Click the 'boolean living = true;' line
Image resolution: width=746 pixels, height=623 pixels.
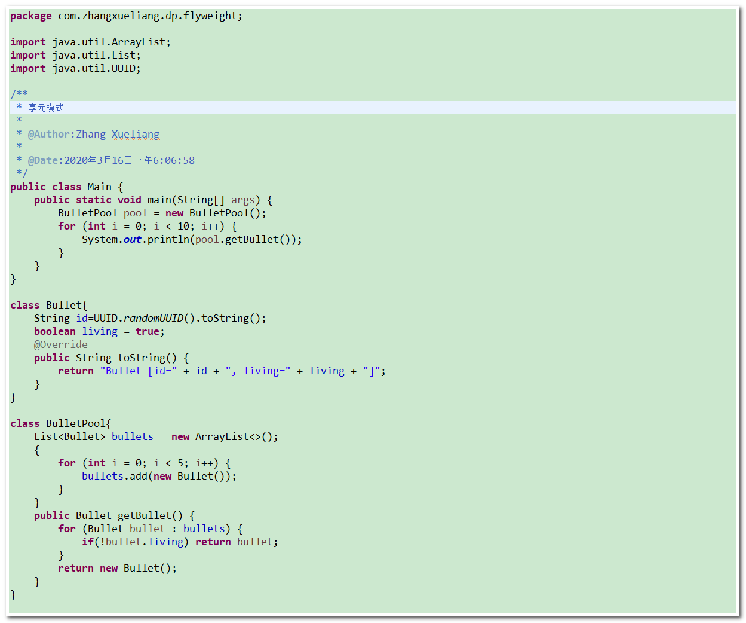coord(99,332)
